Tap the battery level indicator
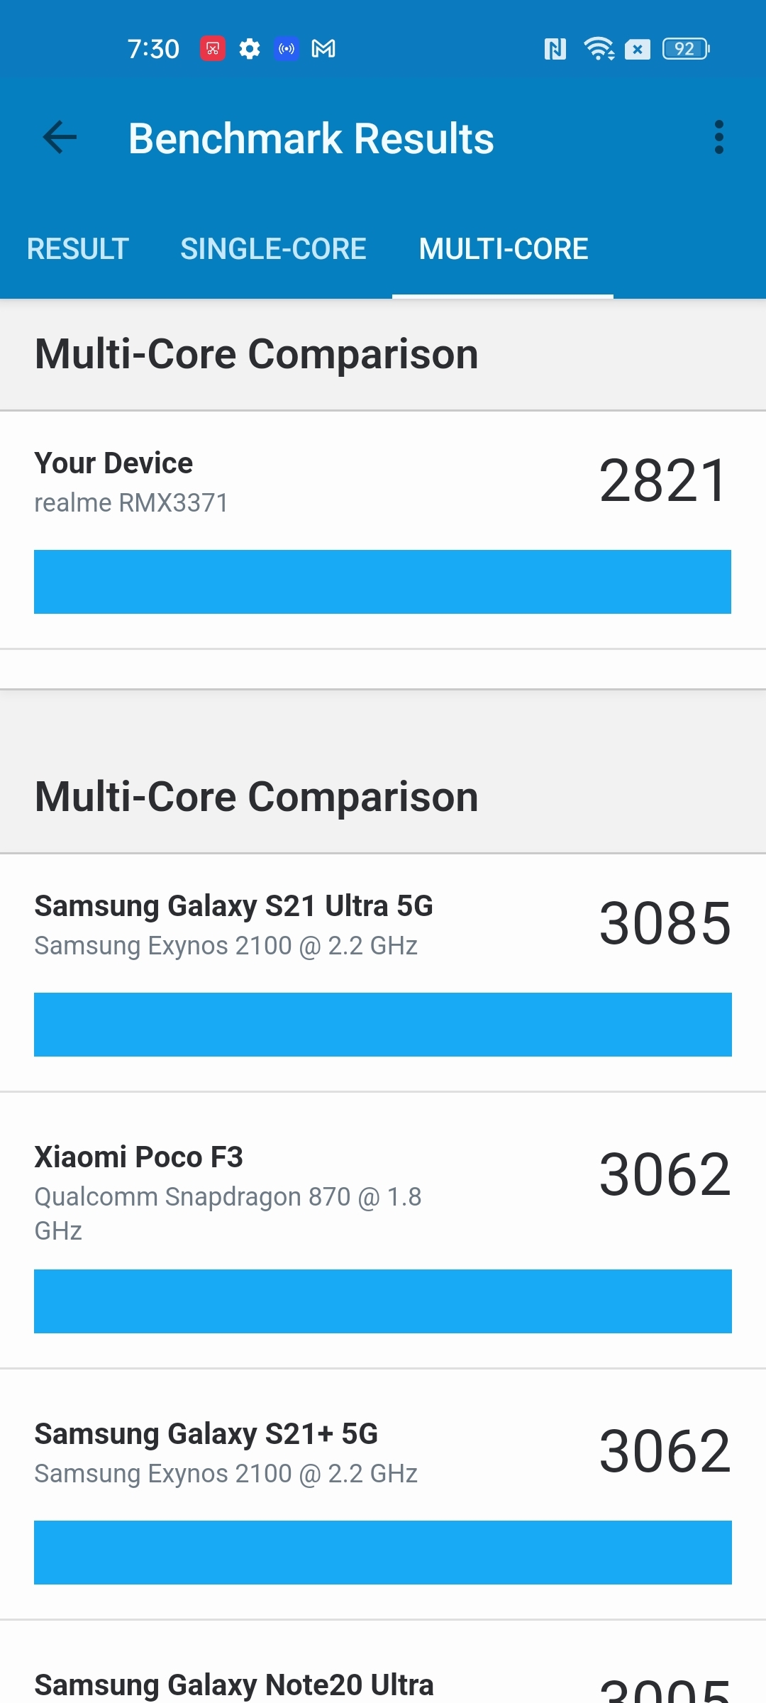This screenshot has height=1703, width=766. (x=683, y=48)
